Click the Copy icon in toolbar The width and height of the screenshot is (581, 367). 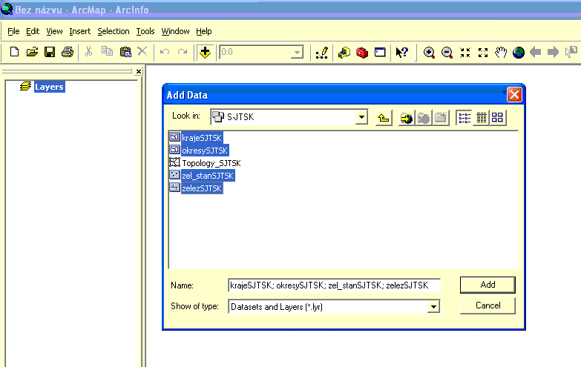107,51
